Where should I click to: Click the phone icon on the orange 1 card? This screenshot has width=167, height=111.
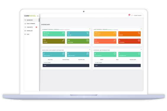point(139,33)
